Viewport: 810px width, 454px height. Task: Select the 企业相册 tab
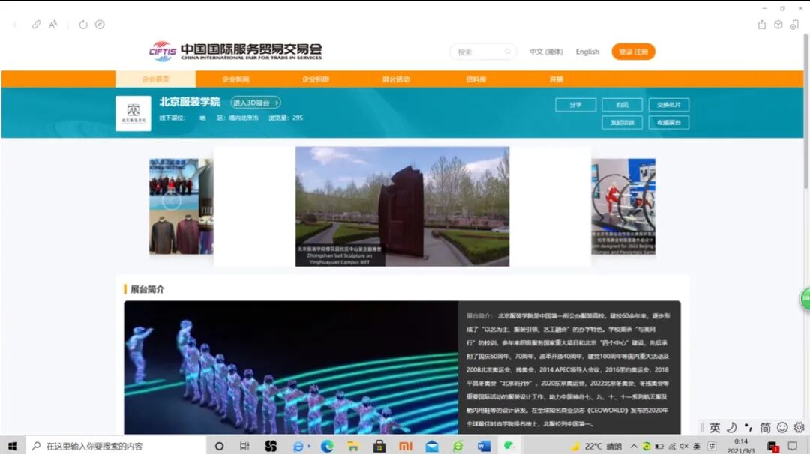pos(316,79)
